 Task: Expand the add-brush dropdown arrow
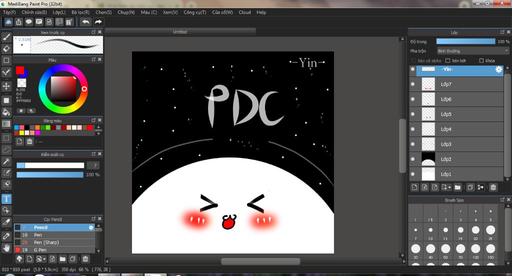pyautogui.click(x=44, y=259)
